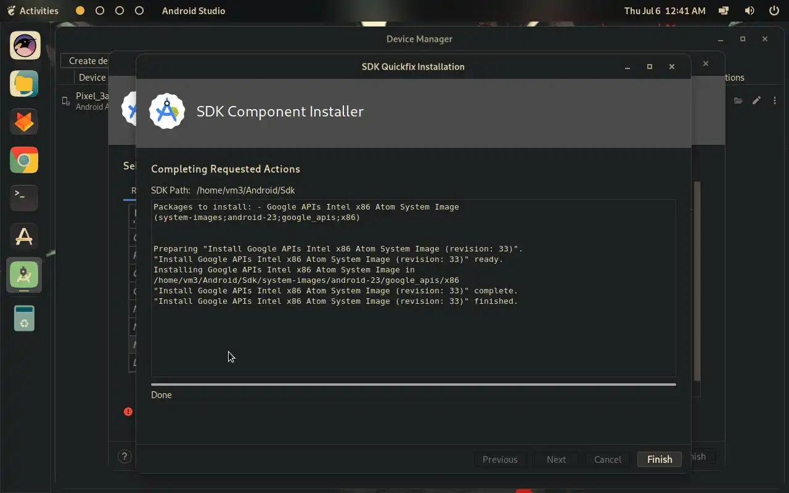789x493 pixels.
Task: Click the volume speaker icon in the system tray
Action: point(750,10)
